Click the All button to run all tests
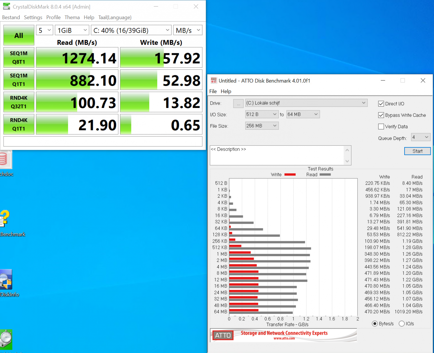This screenshot has height=353, width=434. click(19, 35)
